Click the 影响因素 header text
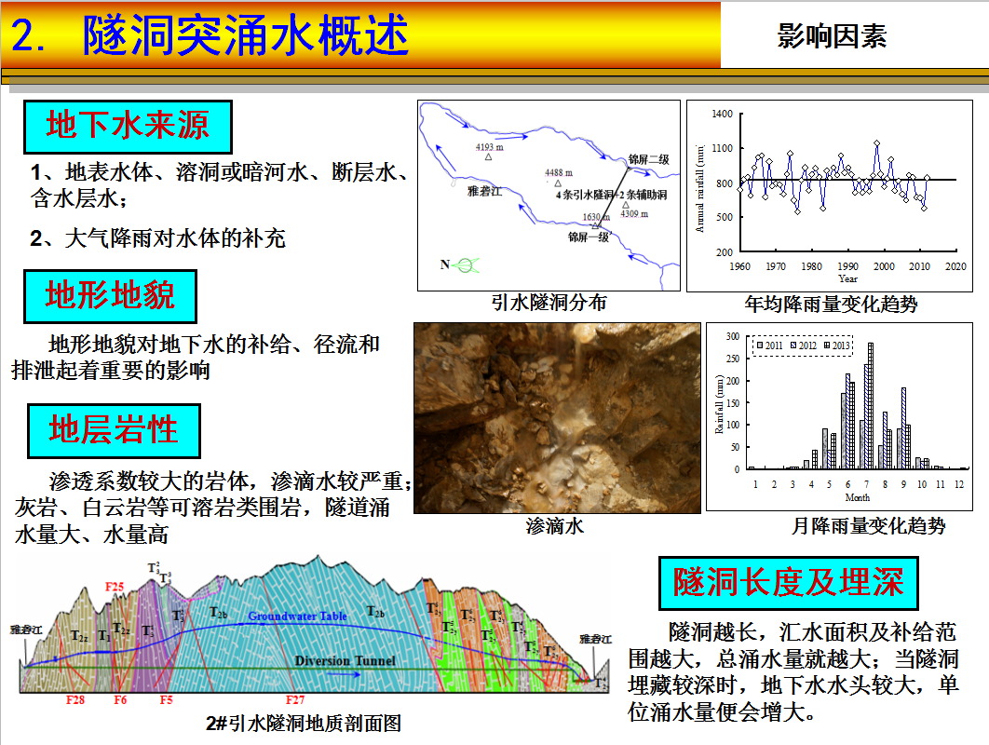The image size is (989, 745). (x=832, y=36)
